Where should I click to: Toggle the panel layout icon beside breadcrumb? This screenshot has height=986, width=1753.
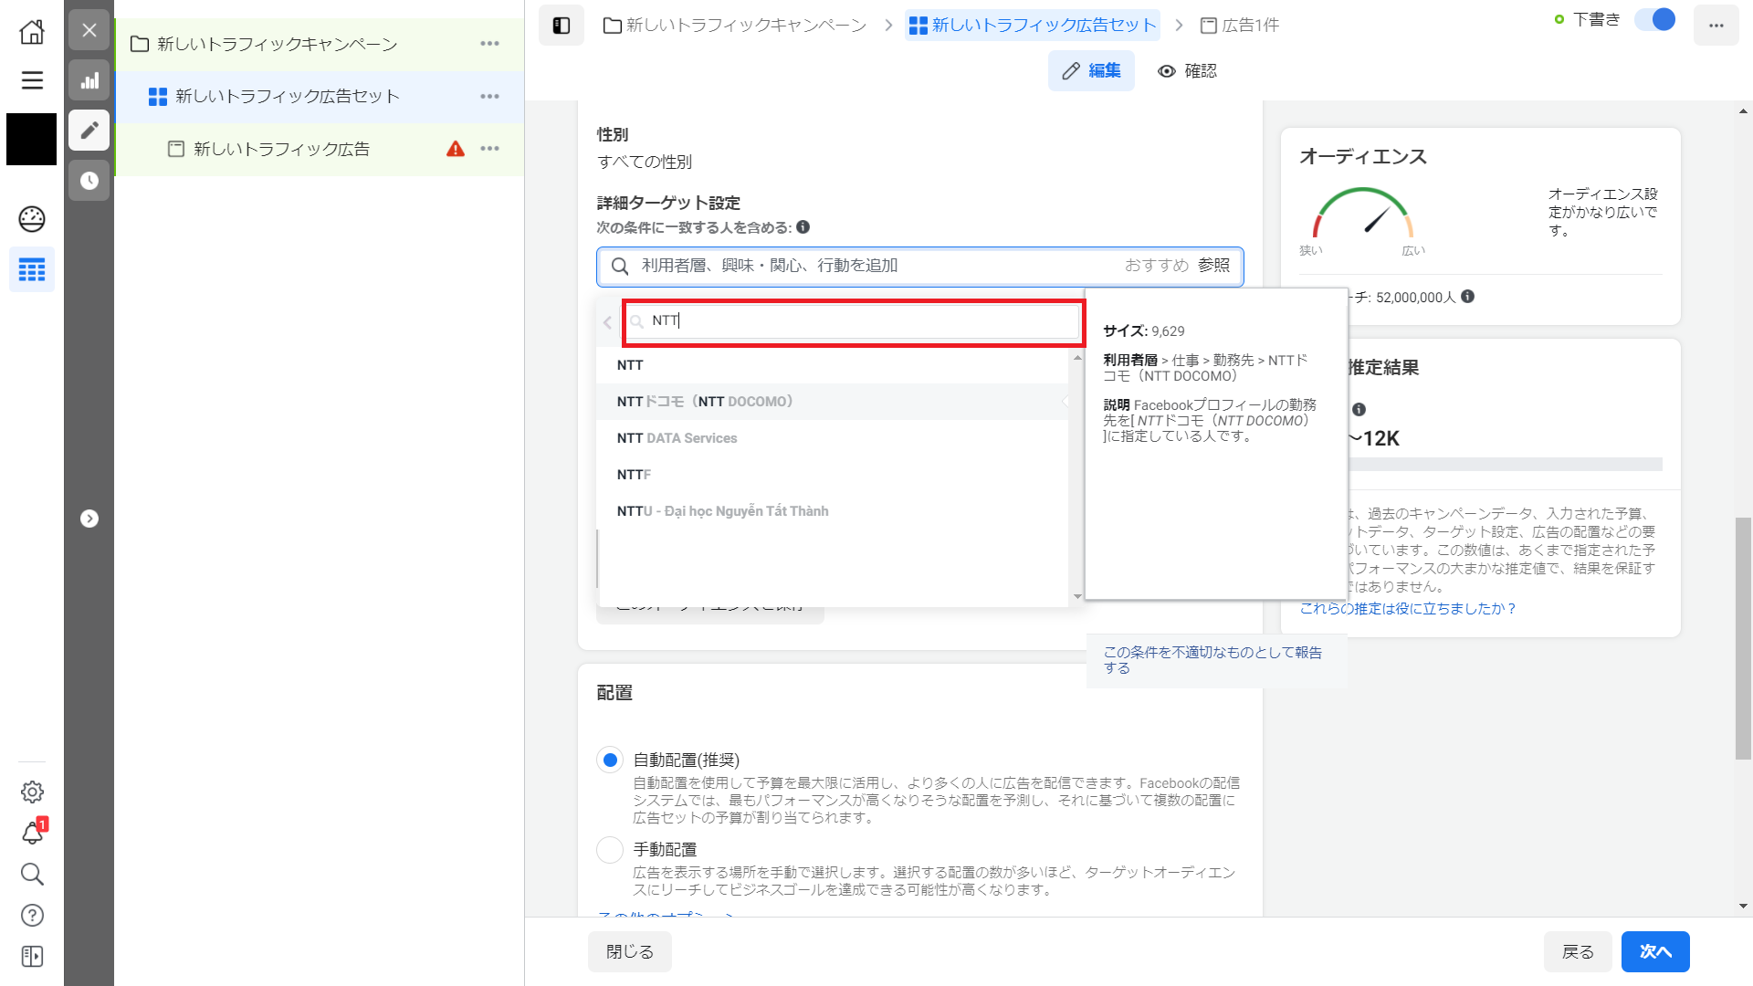click(x=562, y=26)
